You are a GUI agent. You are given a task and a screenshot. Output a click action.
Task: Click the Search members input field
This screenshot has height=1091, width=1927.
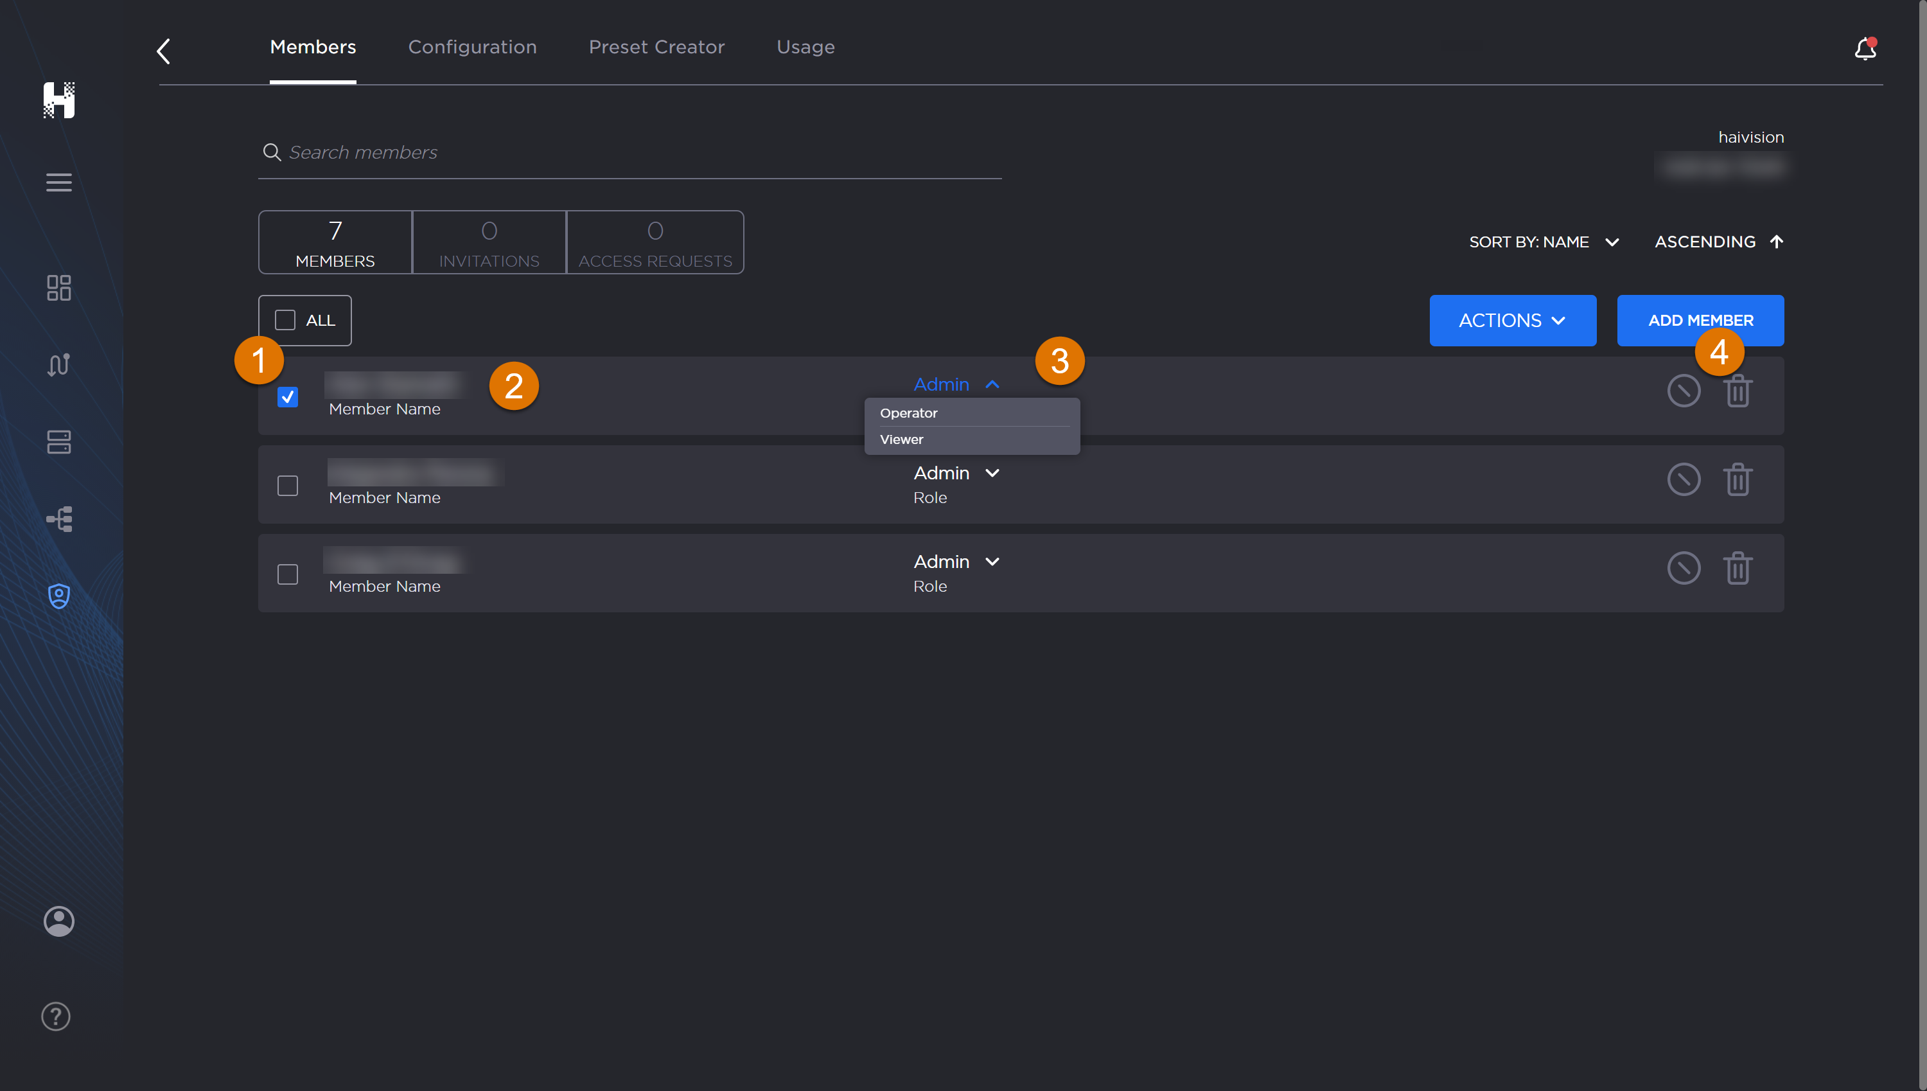point(629,153)
